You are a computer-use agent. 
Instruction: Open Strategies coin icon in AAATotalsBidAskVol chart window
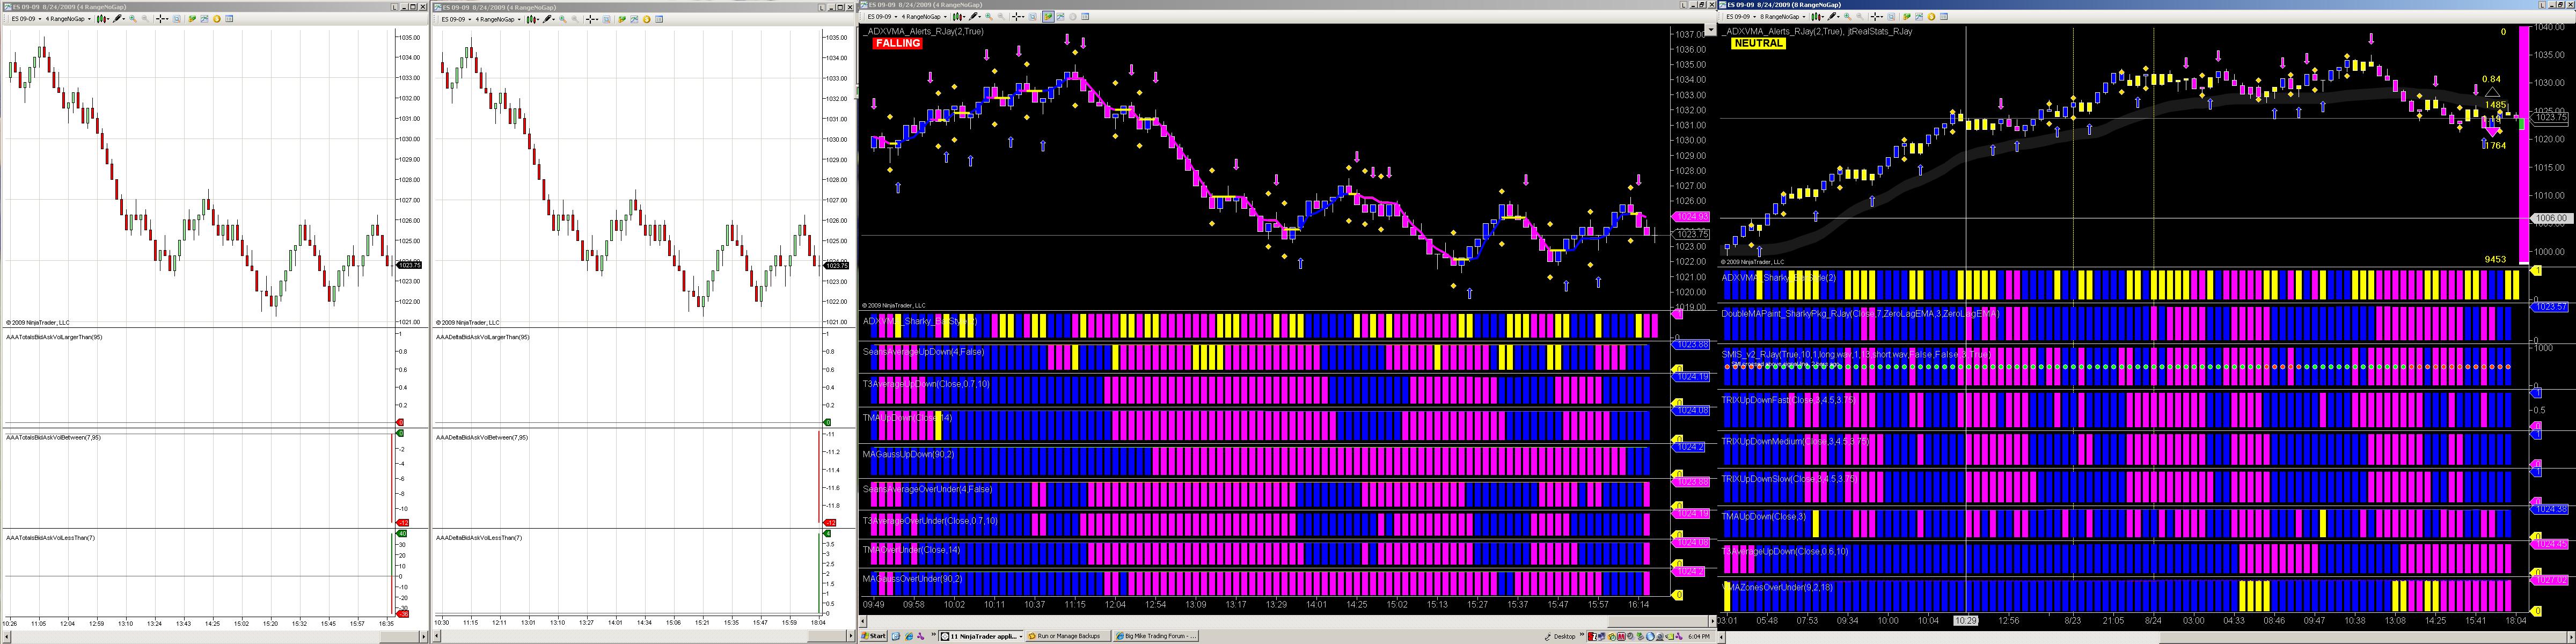pos(216,19)
